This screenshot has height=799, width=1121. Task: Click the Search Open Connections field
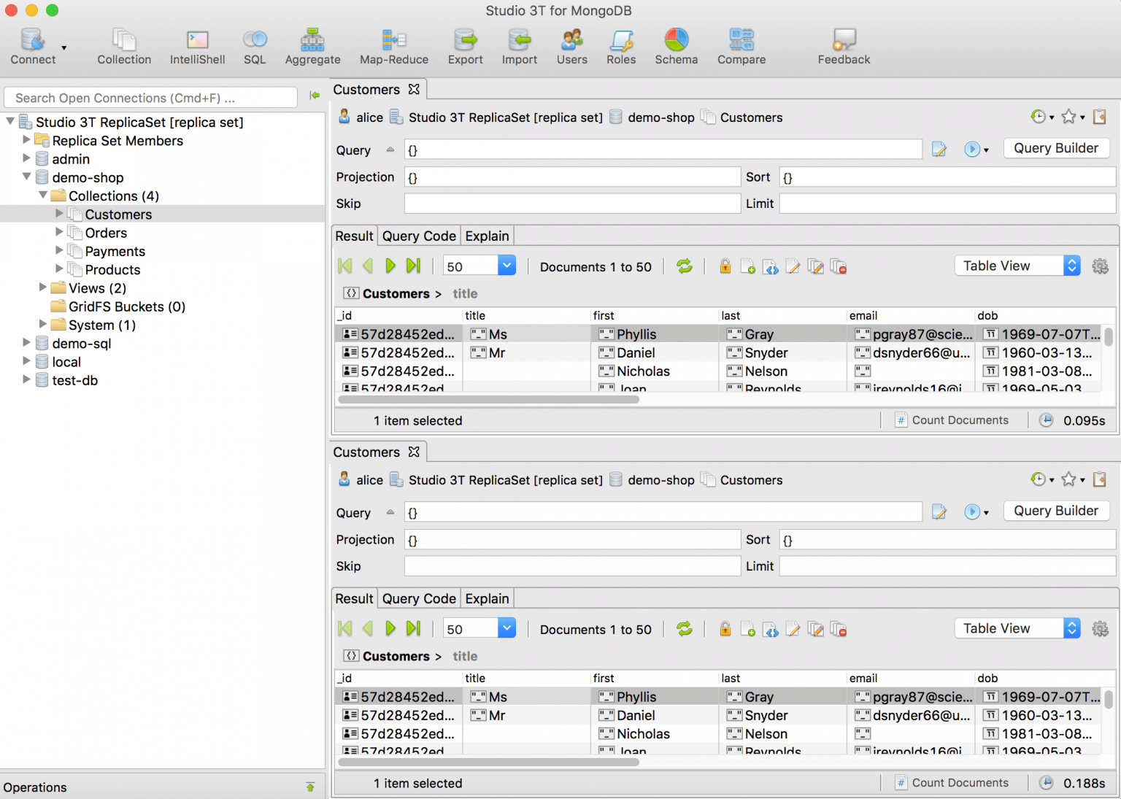point(150,98)
